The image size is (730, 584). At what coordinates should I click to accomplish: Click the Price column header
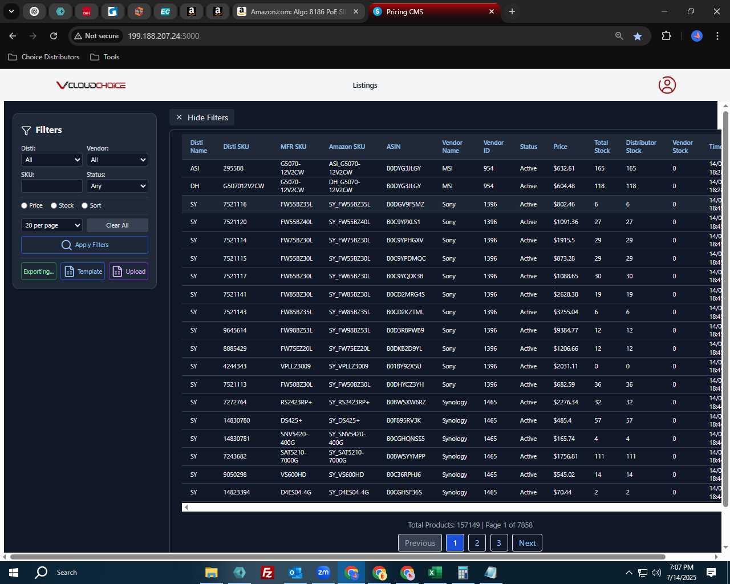560,147
